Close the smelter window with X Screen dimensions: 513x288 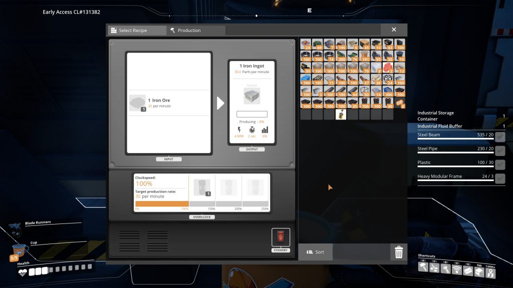point(394,30)
